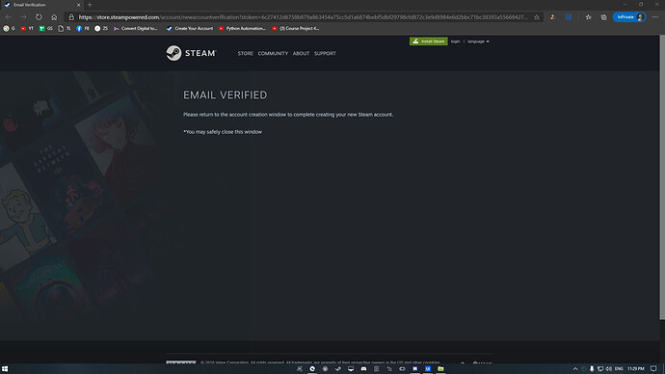Click the site lock icon in the address bar
Image resolution: width=665 pixels, height=374 pixels.
[71, 17]
